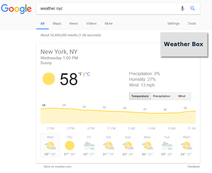This screenshot has width=212, height=173.
Task: Switch graph to Wind view
Action: point(182,96)
